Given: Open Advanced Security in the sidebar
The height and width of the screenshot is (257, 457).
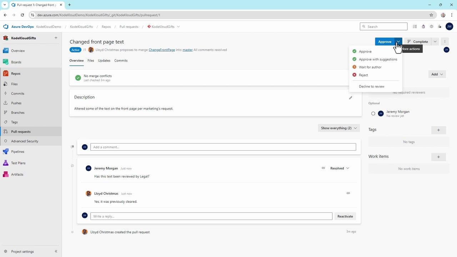Looking at the screenshot, I should (x=31, y=141).
